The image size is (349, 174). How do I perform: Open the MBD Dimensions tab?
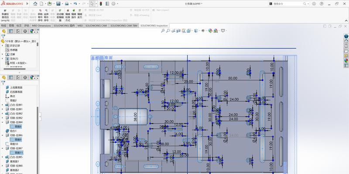coord(41,26)
